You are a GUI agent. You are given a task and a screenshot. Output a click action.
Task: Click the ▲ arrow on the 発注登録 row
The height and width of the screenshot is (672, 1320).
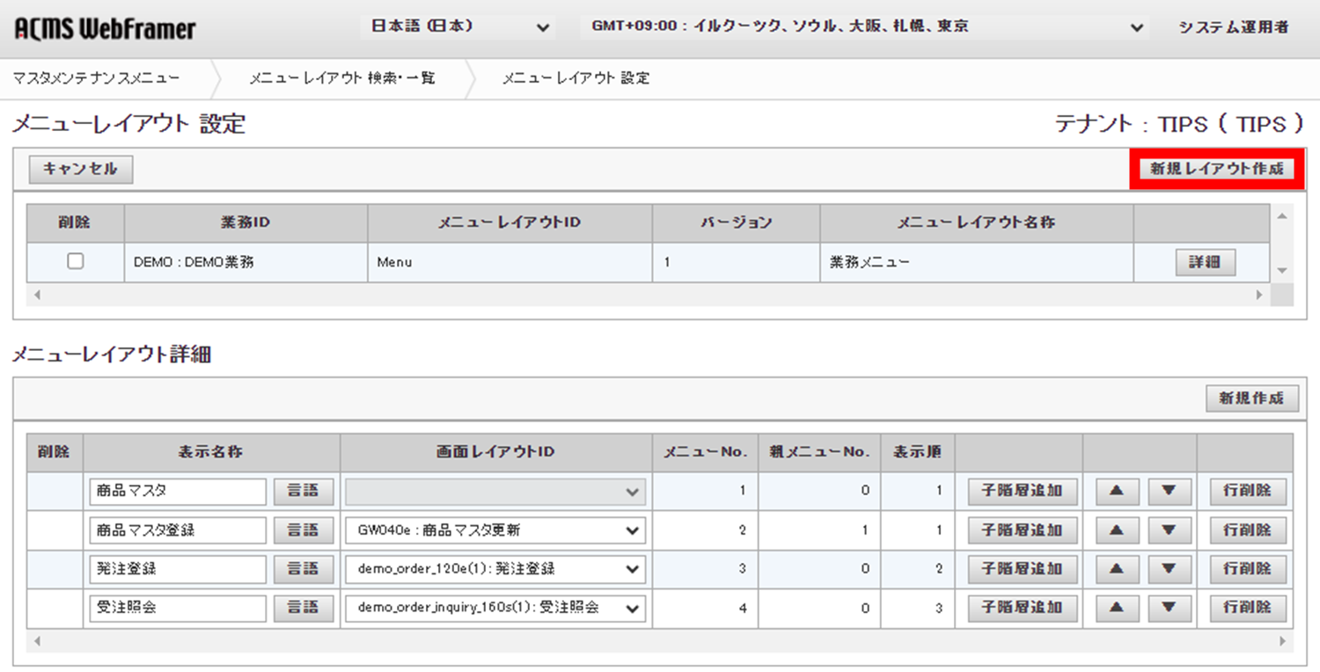(x=1116, y=569)
